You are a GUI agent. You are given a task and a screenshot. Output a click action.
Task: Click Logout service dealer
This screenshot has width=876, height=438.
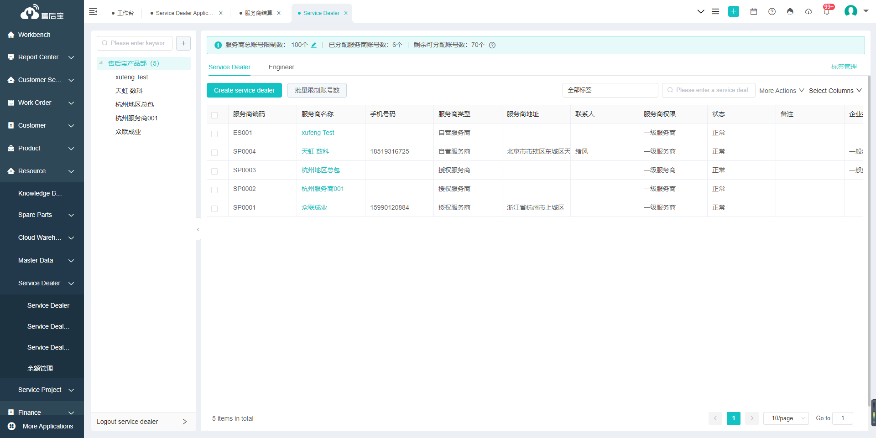point(143,422)
